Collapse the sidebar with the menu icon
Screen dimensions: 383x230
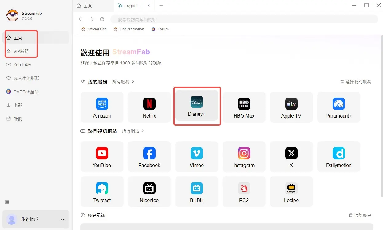coord(7,202)
